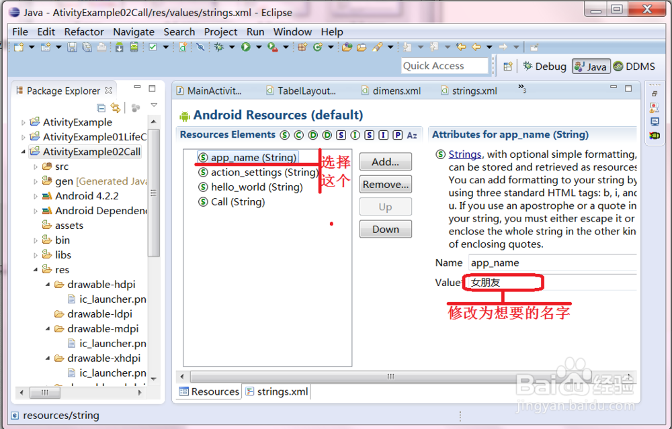672x429 pixels.
Task: Open the Android SDK Manager icon
Action: point(119,47)
